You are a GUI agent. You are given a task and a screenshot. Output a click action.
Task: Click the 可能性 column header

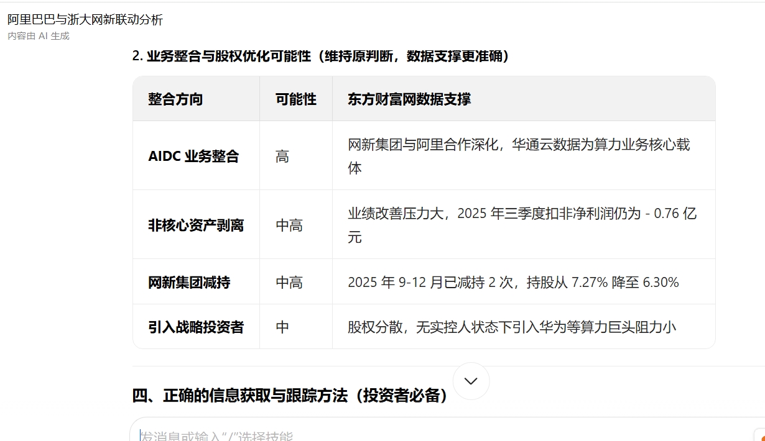coord(296,99)
